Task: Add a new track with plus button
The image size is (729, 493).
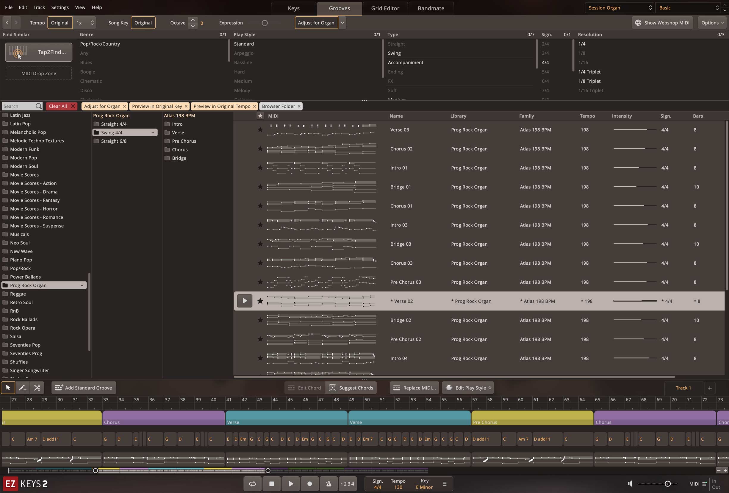Action: pyautogui.click(x=710, y=388)
